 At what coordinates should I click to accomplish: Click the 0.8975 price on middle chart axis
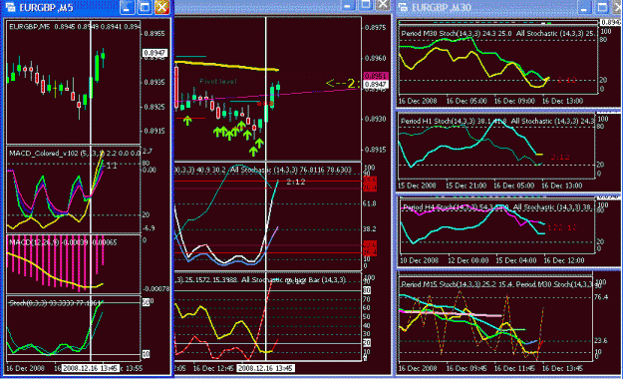pyautogui.click(x=375, y=28)
